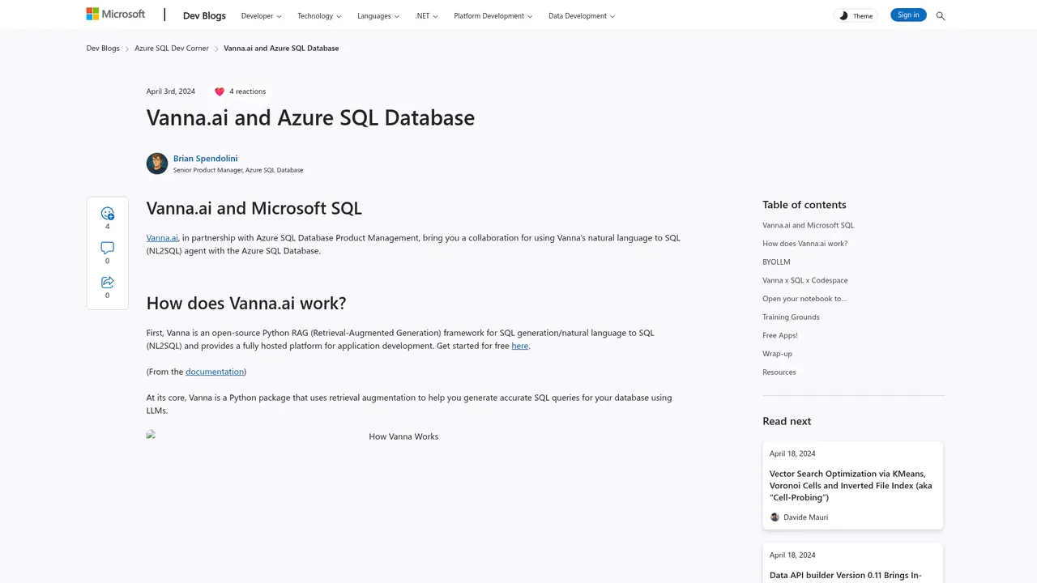The image size is (1037, 583).
Task: Select 'Vanna x SQL x Codespace' contents entry
Action: (x=805, y=280)
